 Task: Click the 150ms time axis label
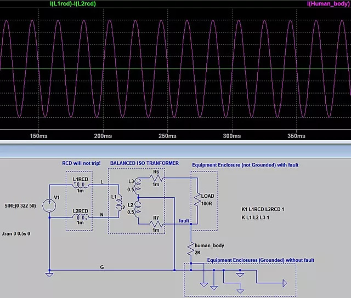coord(42,136)
